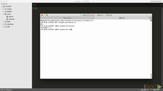Open the ips.txt file
This screenshot has width=163, height=91.
[x=11, y=17]
